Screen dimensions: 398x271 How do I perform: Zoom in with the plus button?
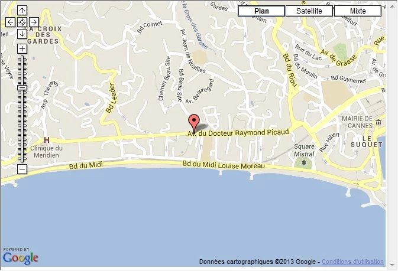coord(22,48)
